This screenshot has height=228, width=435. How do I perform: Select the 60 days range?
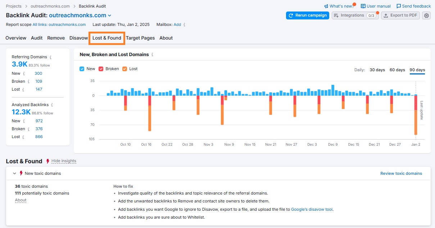[x=397, y=70]
